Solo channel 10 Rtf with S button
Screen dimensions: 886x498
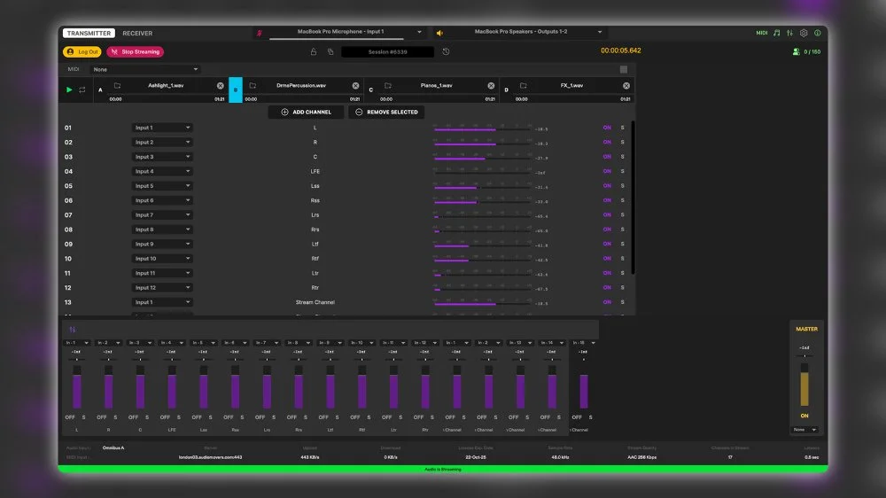[623, 259]
